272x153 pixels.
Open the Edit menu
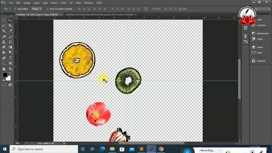pos(18,3)
